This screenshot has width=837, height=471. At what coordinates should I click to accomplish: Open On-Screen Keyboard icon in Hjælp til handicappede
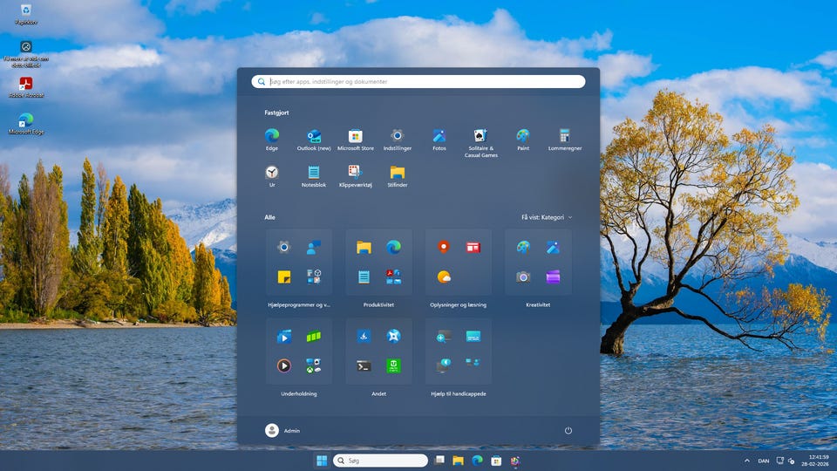473,336
